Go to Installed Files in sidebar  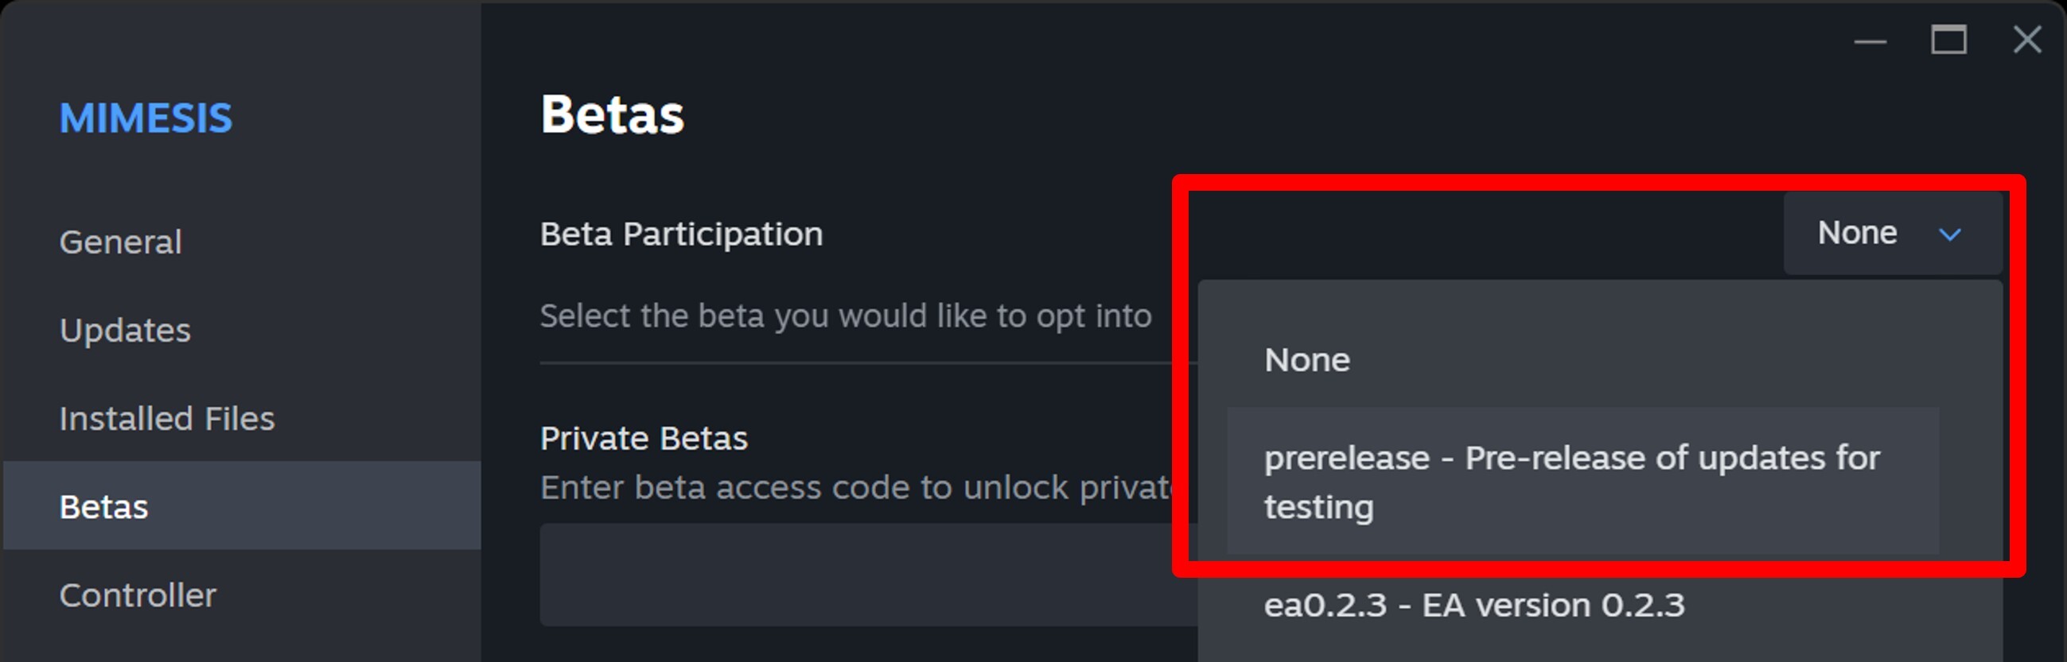(x=167, y=418)
